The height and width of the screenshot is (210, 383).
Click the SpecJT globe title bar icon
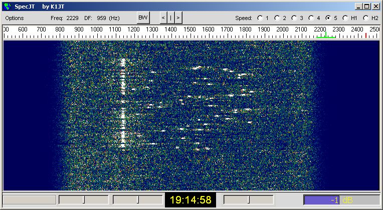pyautogui.click(x=8, y=6)
